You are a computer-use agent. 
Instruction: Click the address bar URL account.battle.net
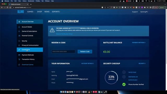(23, 8)
